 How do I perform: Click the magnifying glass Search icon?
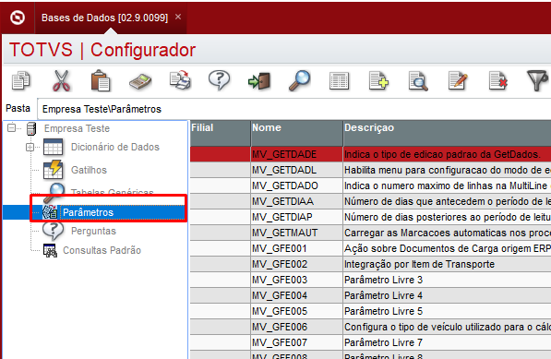pyautogui.click(x=299, y=80)
